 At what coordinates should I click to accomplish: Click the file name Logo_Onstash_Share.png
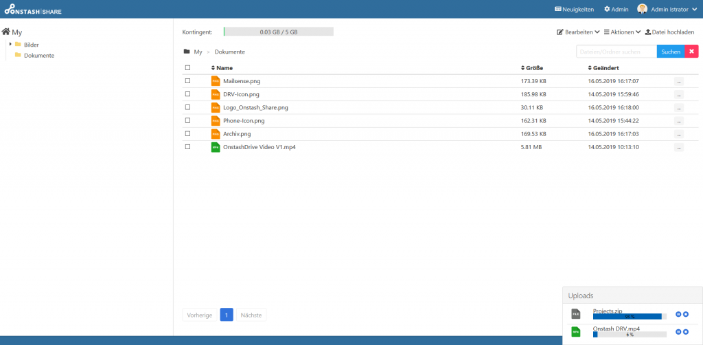tap(255, 108)
